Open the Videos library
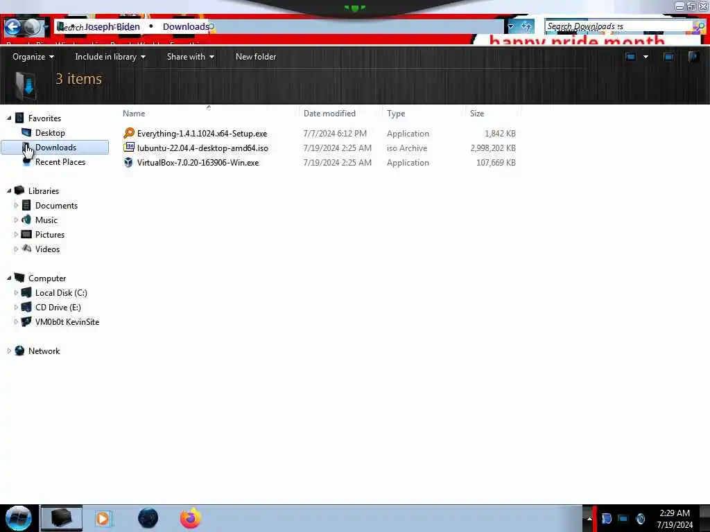 [47, 249]
